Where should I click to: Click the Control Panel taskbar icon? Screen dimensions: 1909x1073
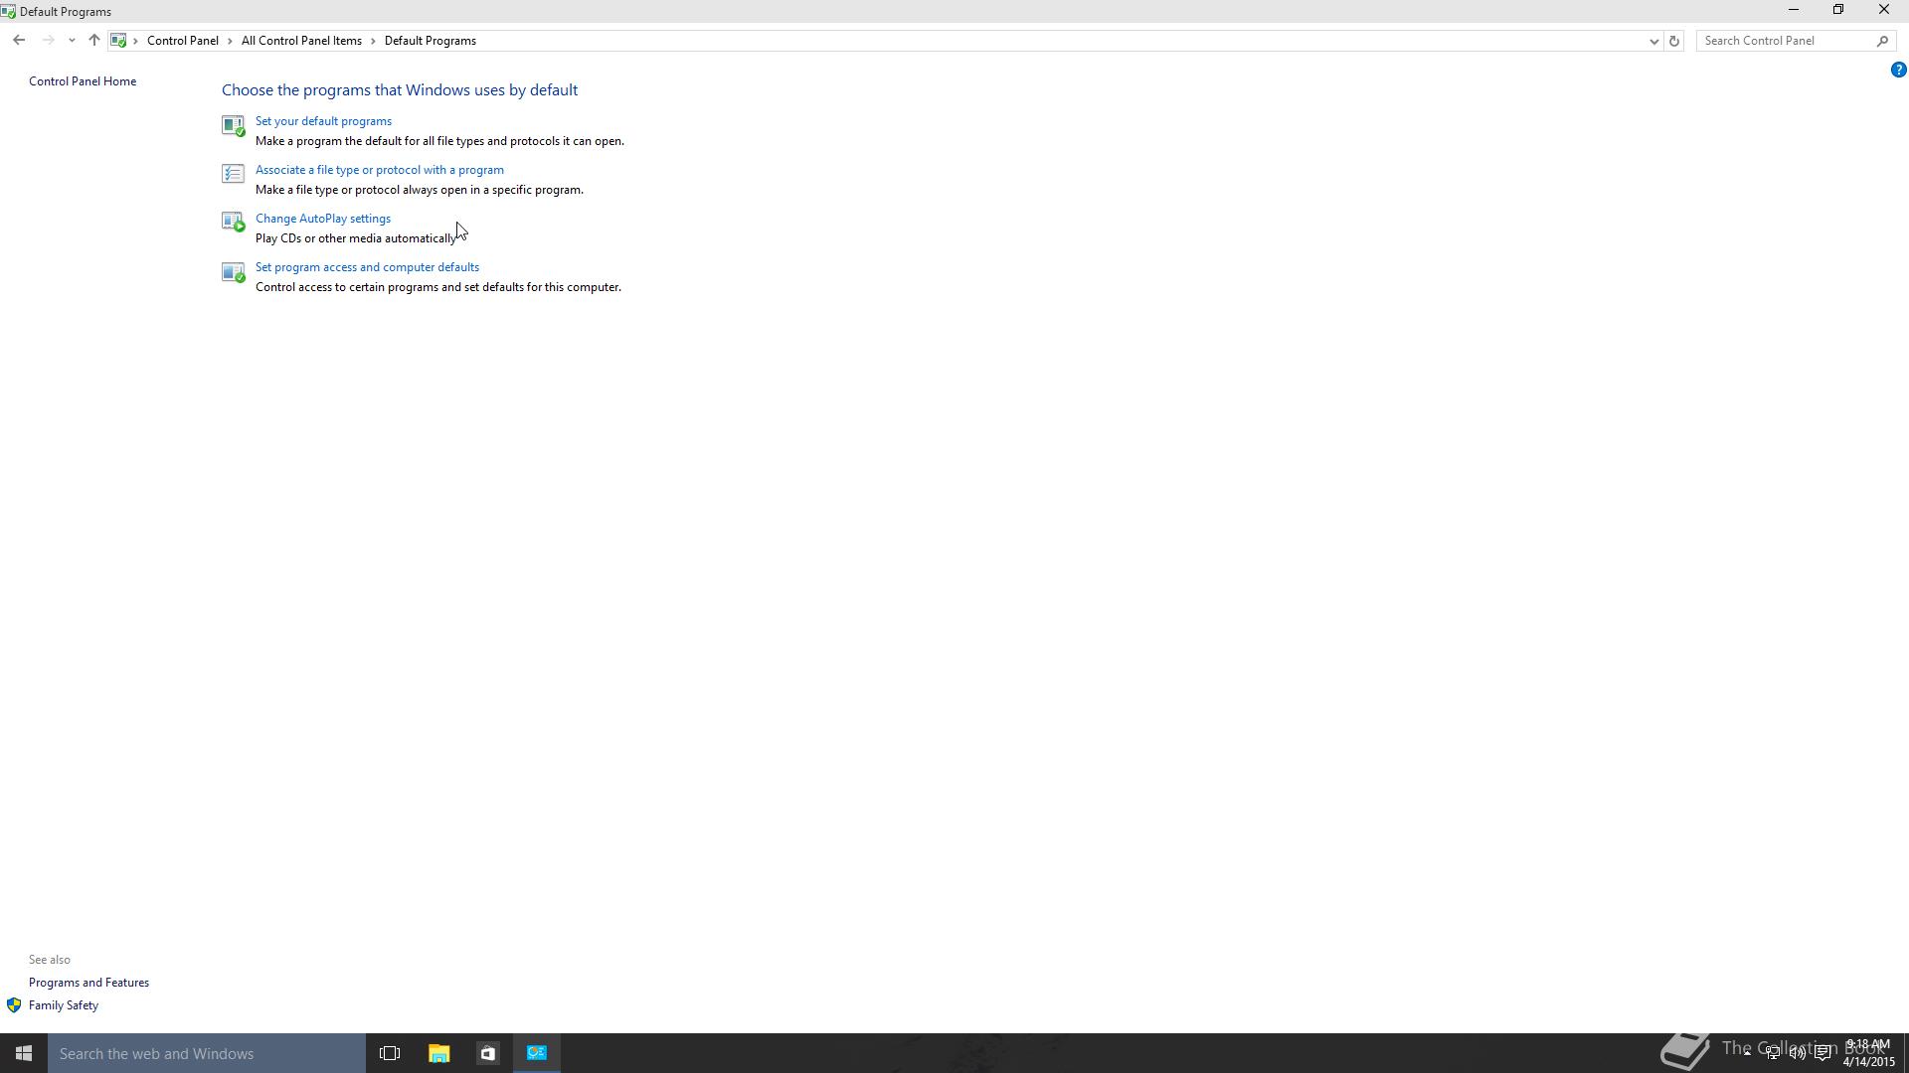(x=537, y=1053)
